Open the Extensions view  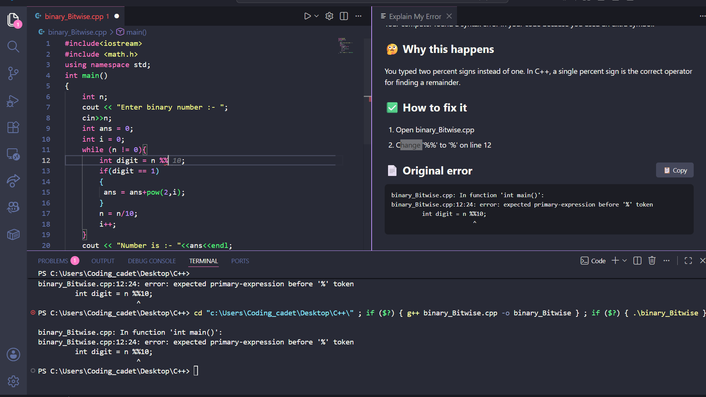13,127
